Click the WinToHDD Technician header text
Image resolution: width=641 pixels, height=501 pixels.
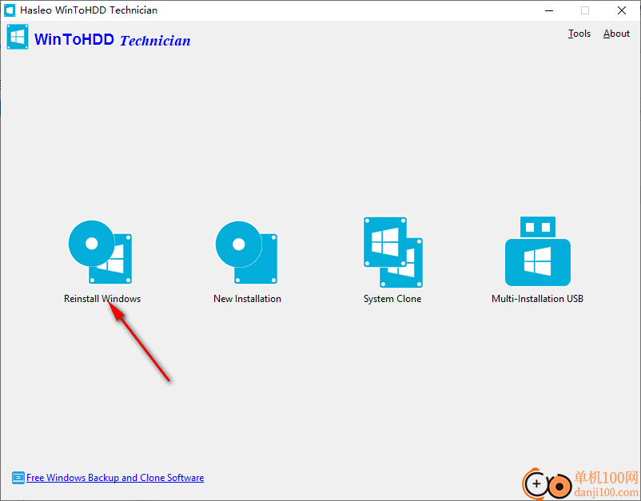pos(113,40)
